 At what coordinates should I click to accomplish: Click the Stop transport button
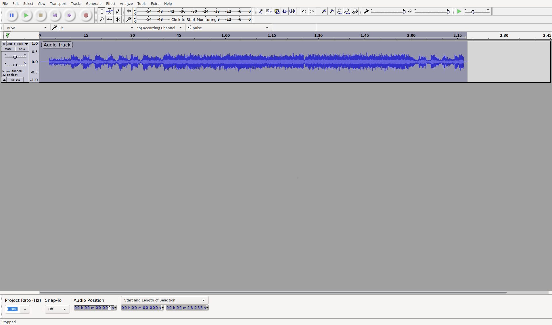[41, 15]
